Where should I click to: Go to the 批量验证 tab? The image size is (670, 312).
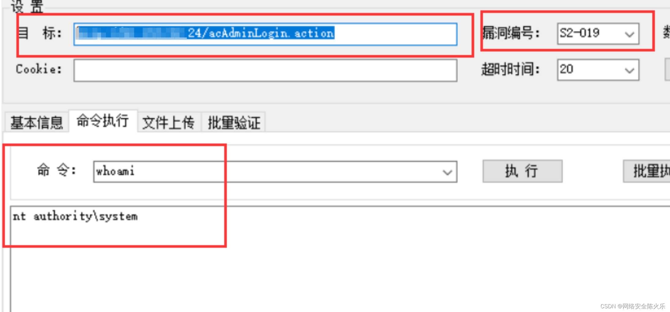(234, 123)
